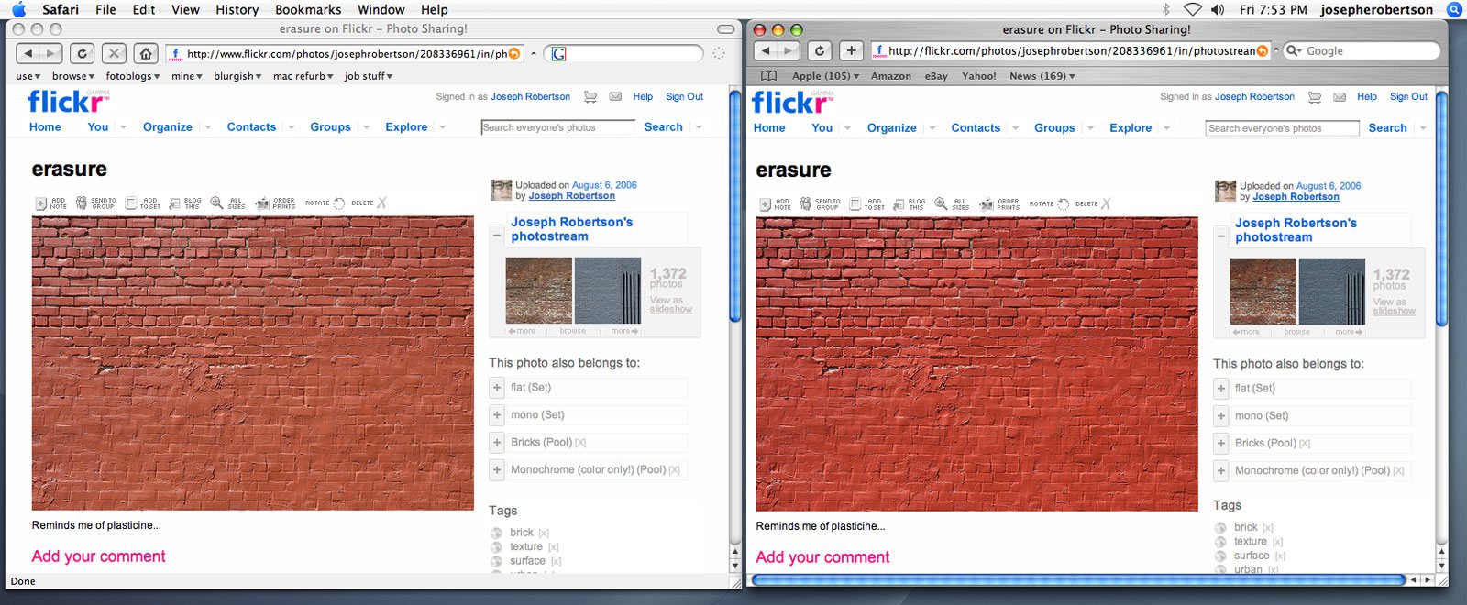Open Organize dropdown arrow in left window
The width and height of the screenshot is (1467, 605).
coord(208,127)
